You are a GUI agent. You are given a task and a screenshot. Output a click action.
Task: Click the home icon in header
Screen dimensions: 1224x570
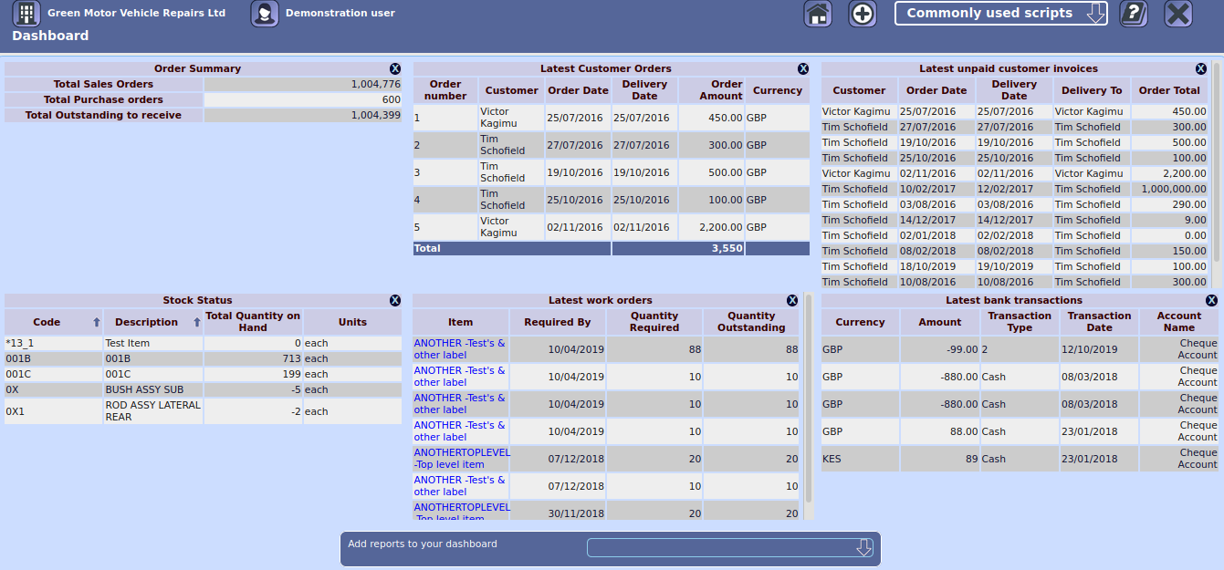tap(818, 14)
